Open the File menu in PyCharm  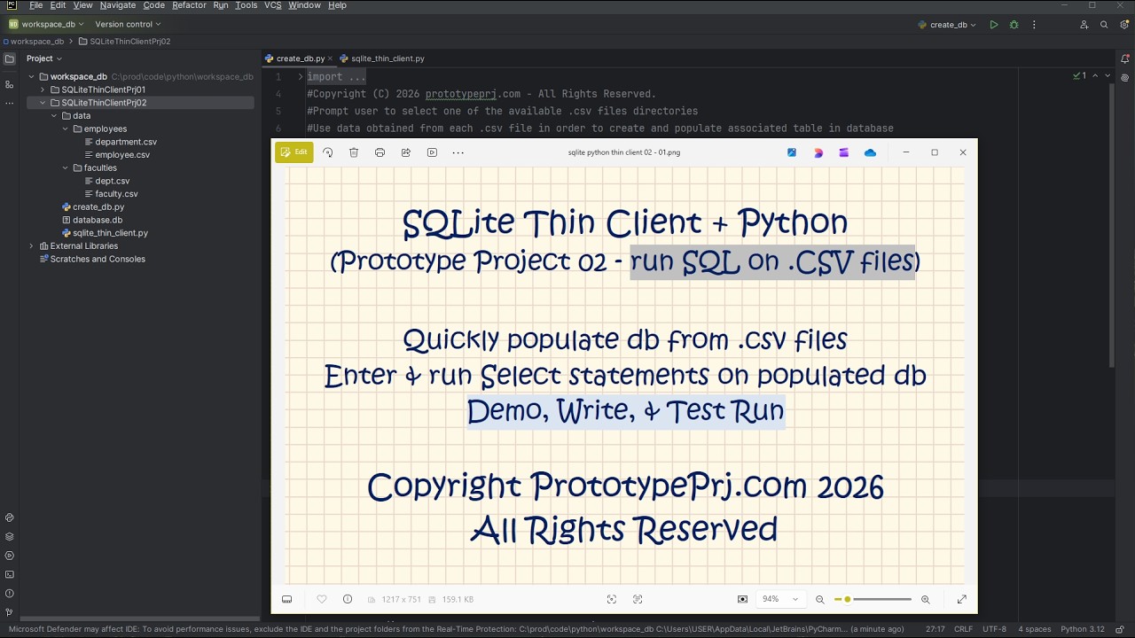click(36, 5)
